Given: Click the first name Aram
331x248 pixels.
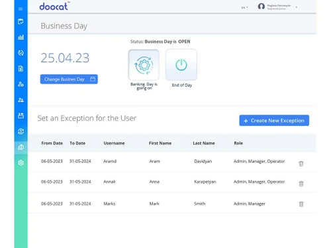Looking at the screenshot, I should point(154,161).
